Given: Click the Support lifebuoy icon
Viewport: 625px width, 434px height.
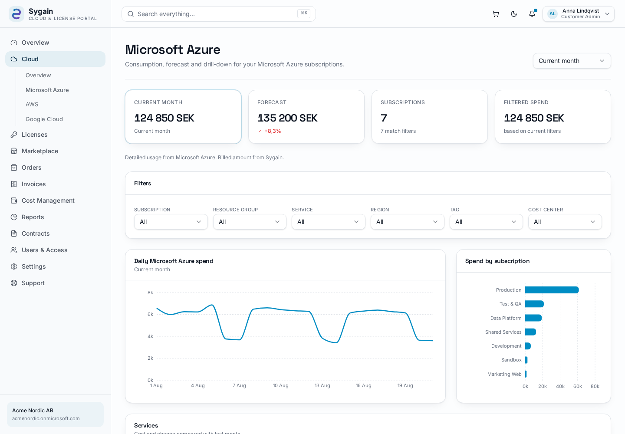Looking at the screenshot, I should point(14,283).
